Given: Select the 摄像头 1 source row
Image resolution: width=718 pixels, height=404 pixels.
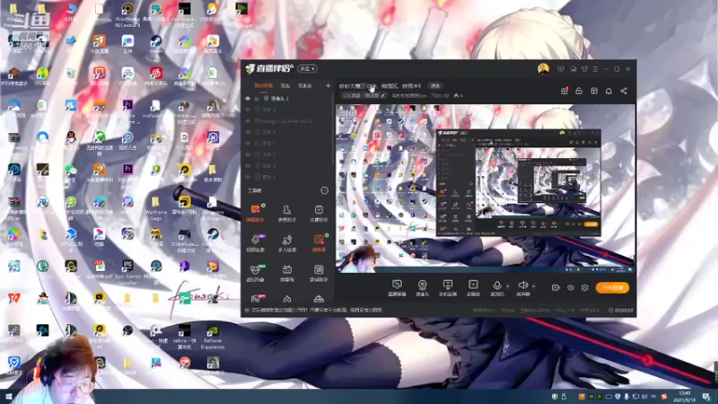Looking at the screenshot, I should point(287,99).
